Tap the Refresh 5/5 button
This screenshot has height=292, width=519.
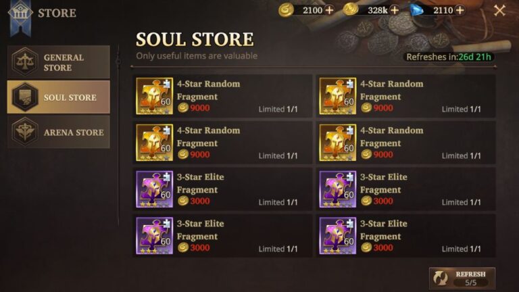462,278
